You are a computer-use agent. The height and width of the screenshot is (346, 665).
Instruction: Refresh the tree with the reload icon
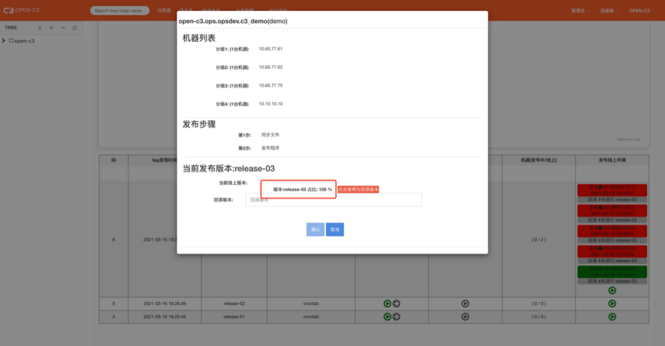pyautogui.click(x=75, y=28)
